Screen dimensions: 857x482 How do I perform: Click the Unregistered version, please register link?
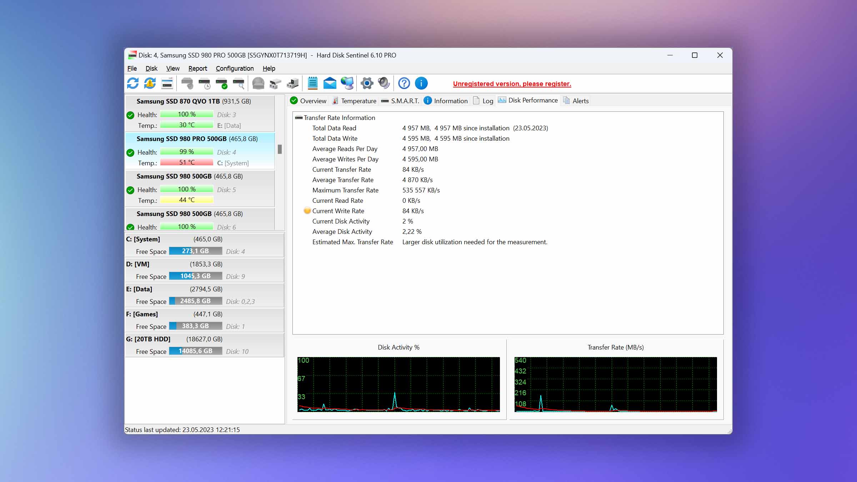[x=512, y=84]
